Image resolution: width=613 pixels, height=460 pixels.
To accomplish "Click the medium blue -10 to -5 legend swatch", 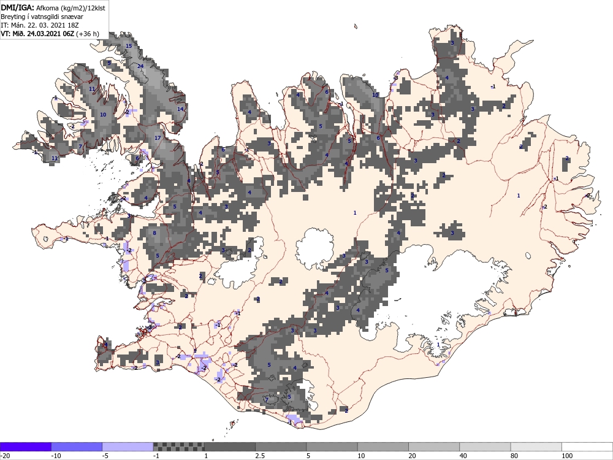I will (77, 447).
